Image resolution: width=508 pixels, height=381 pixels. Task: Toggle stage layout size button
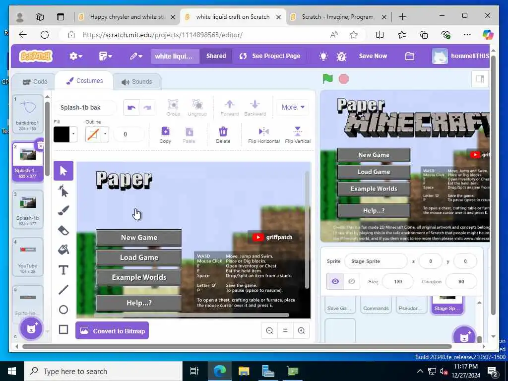pos(480,79)
